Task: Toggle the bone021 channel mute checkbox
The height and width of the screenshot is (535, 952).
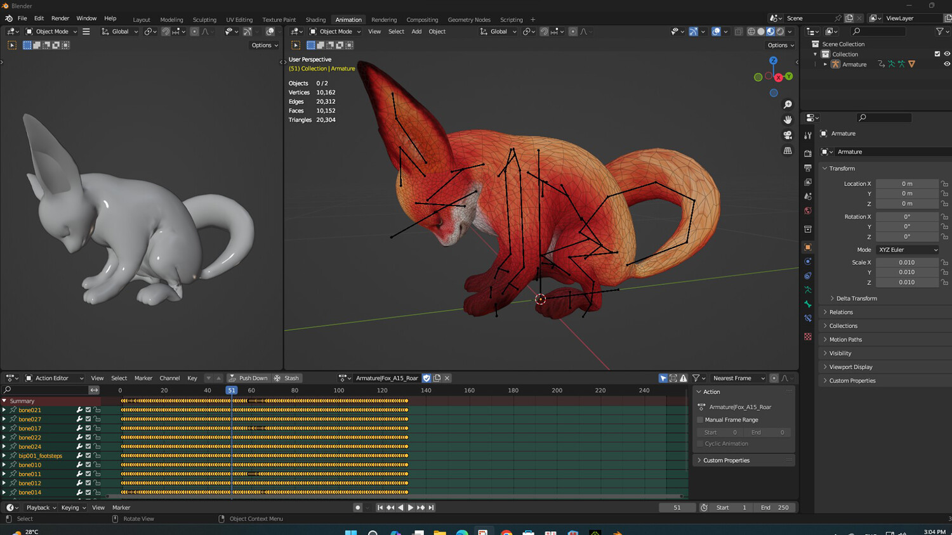Action: click(88, 410)
